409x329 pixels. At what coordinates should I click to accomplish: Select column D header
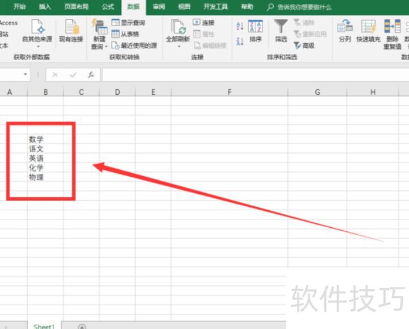click(x=118, y=92)
